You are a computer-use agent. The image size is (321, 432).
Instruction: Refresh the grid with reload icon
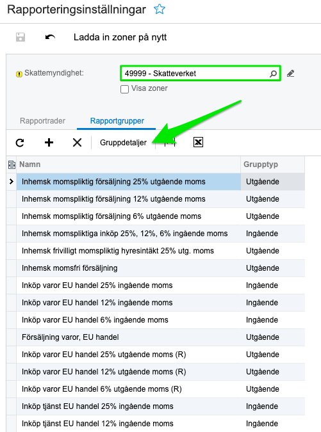[20, 143]
